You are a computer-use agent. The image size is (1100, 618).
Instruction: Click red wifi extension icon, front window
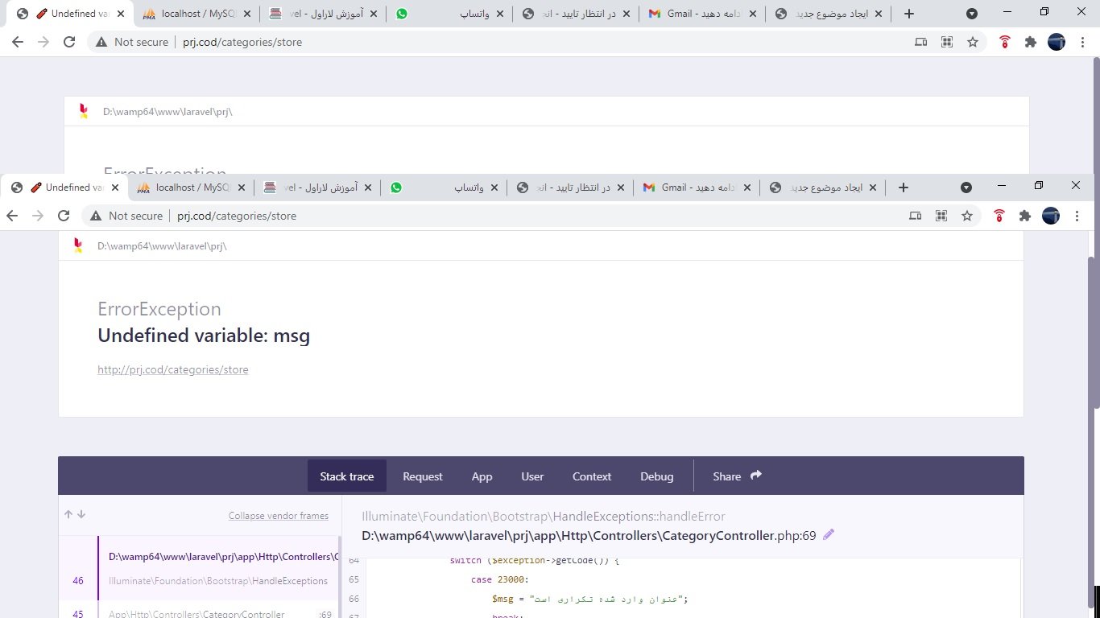(x=999, y=216)
